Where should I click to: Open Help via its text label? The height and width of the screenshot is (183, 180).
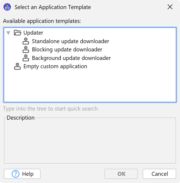pyautogui.click(x=28, y=174)
